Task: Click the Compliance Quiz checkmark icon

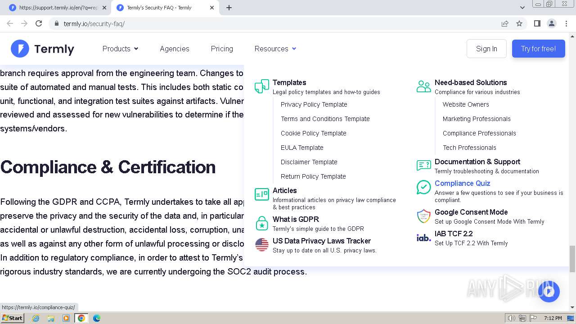Action: [424, 187]
